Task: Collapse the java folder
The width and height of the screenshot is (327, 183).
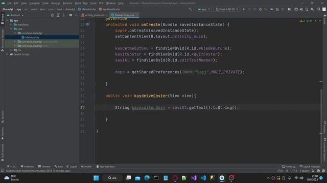Action: click(x=11, y=29)
